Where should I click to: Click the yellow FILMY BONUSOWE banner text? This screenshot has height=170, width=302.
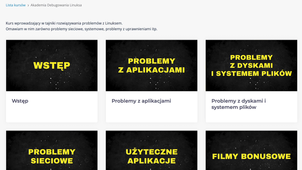(251, 156)
